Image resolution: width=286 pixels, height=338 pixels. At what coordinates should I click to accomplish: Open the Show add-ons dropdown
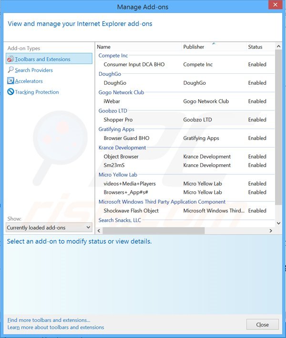pos(49,228)
